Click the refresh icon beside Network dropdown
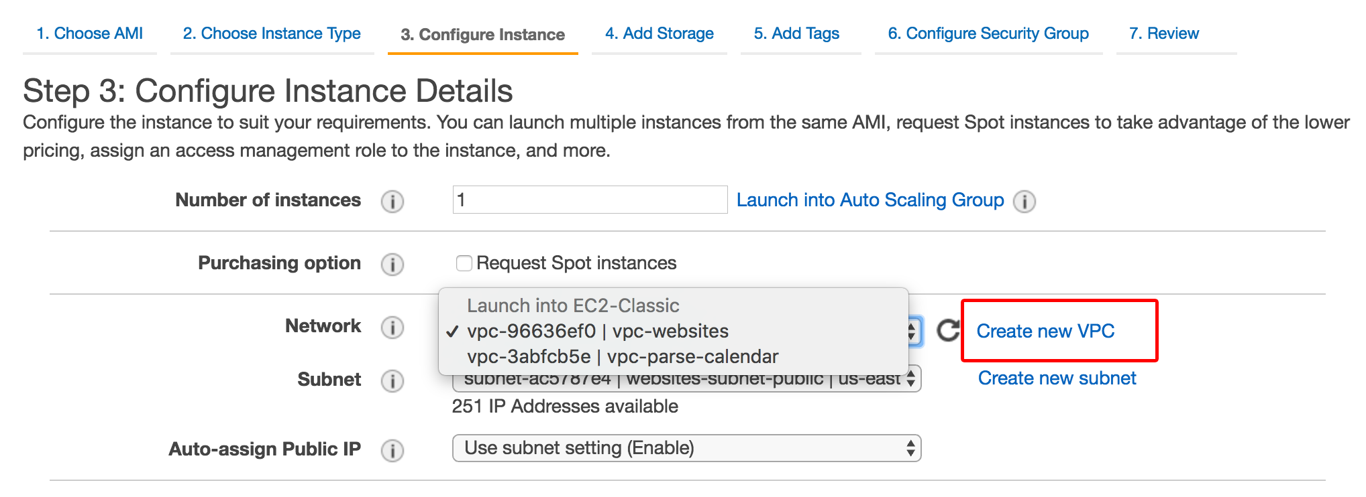Viewport: 1366px width, 497px height. point(947,330)
